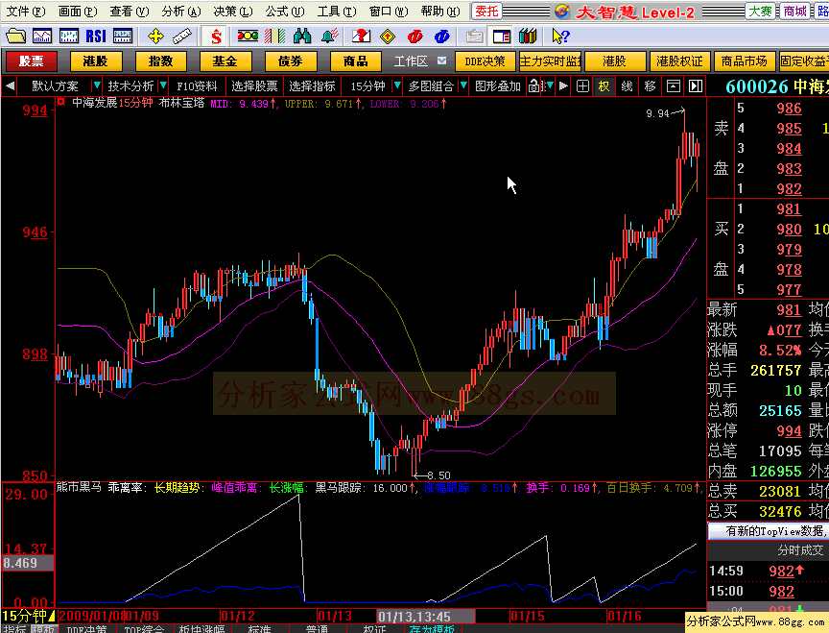Select the first 港股 yellow tab
The width and height of the screenshot is (829, 633).
point(96,61)
